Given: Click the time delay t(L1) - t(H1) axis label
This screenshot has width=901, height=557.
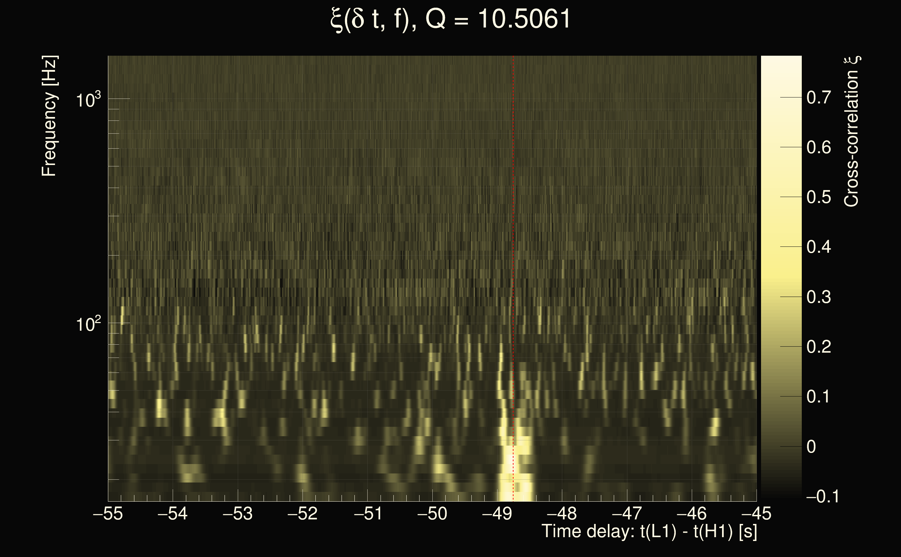Looking at the screenshot, I should [x=649, y=532].
